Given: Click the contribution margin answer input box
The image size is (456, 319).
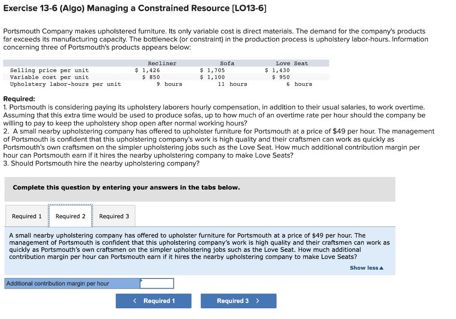Looking at the screenshot, I should coord(157,283).
